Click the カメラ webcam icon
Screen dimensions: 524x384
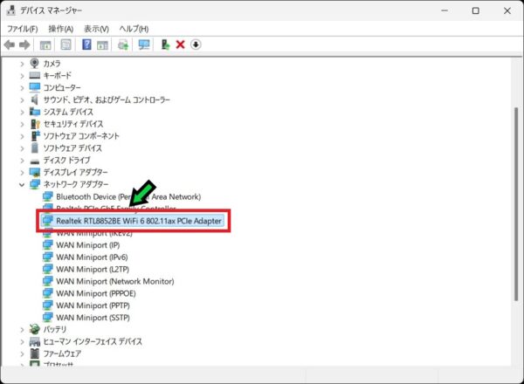(34, 63)
